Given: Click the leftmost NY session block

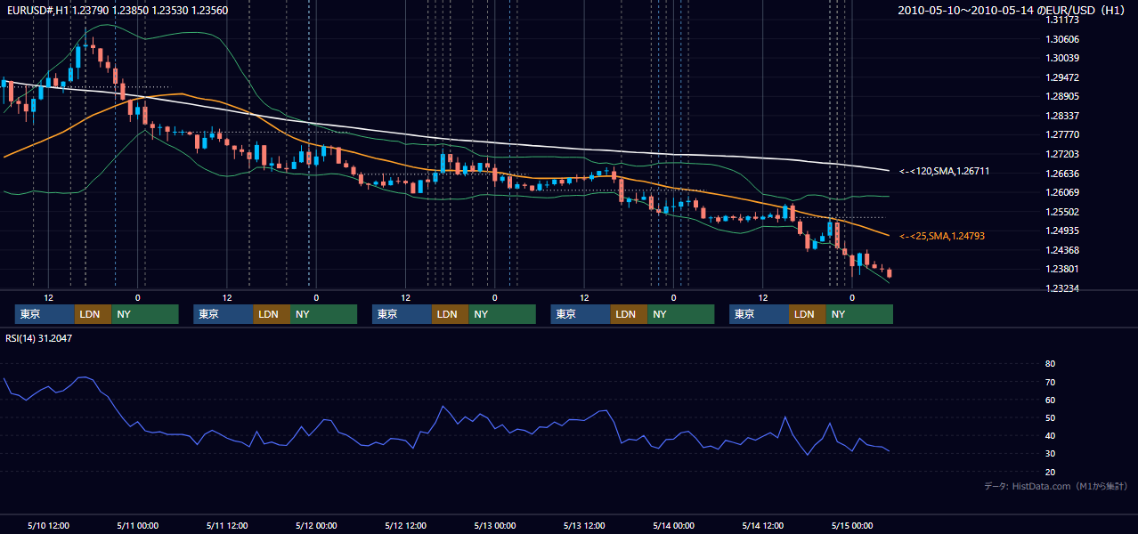Looking at the screenshot, I should pyautogui.click(x=145, y=314).
